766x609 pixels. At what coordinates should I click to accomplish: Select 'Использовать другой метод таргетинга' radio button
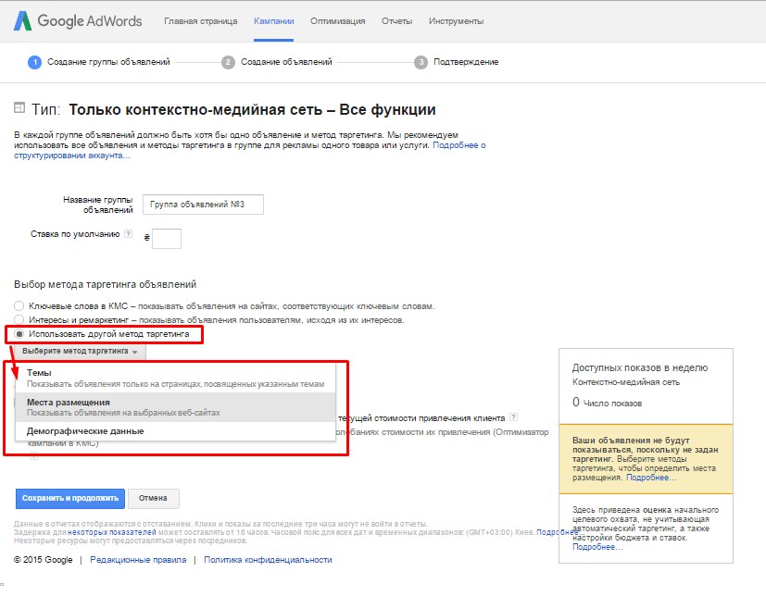pyautogui.click(x=19, y=334)
